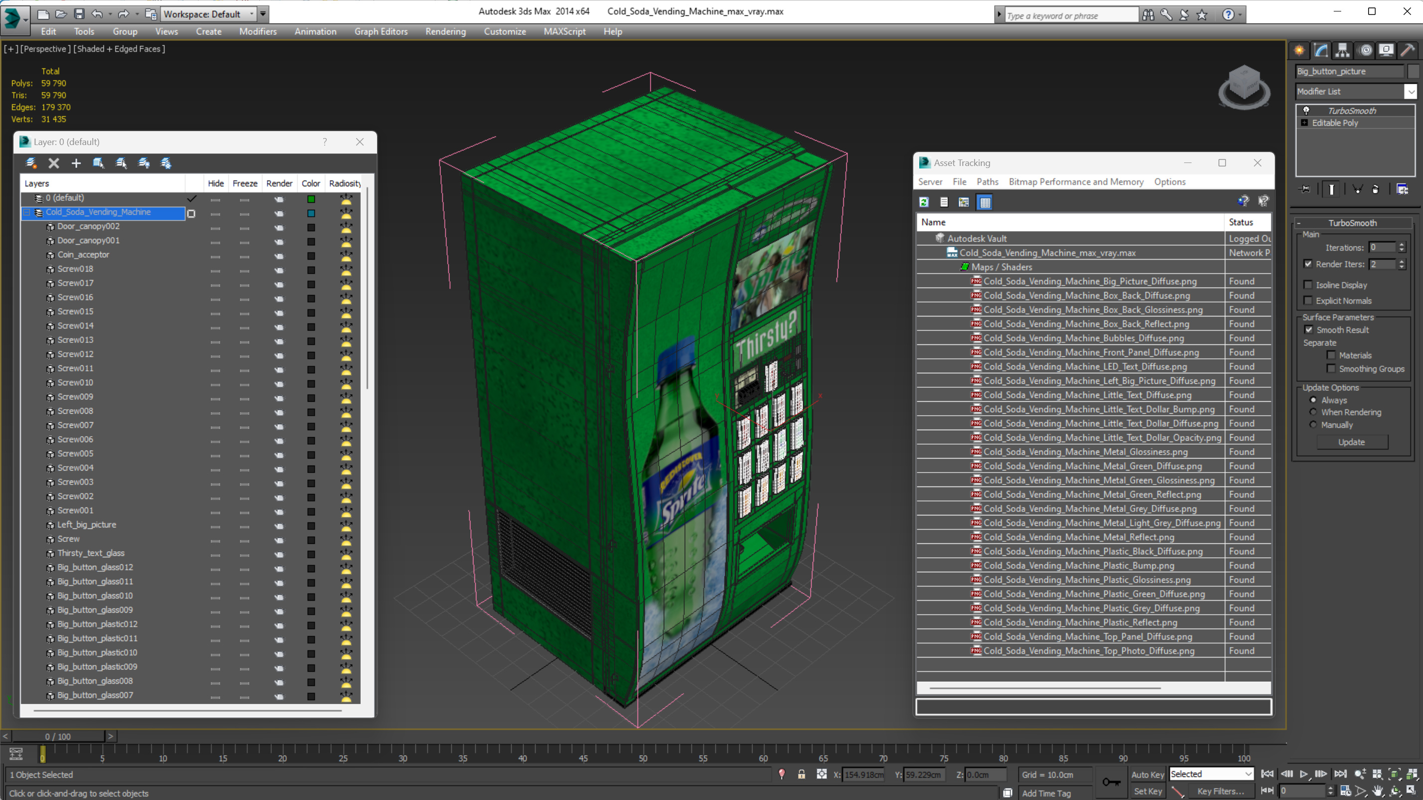Open the MAXScript menu
The width and height of the screenshot is (1423, 800).
pyautogui.click(x=564, y=31)
